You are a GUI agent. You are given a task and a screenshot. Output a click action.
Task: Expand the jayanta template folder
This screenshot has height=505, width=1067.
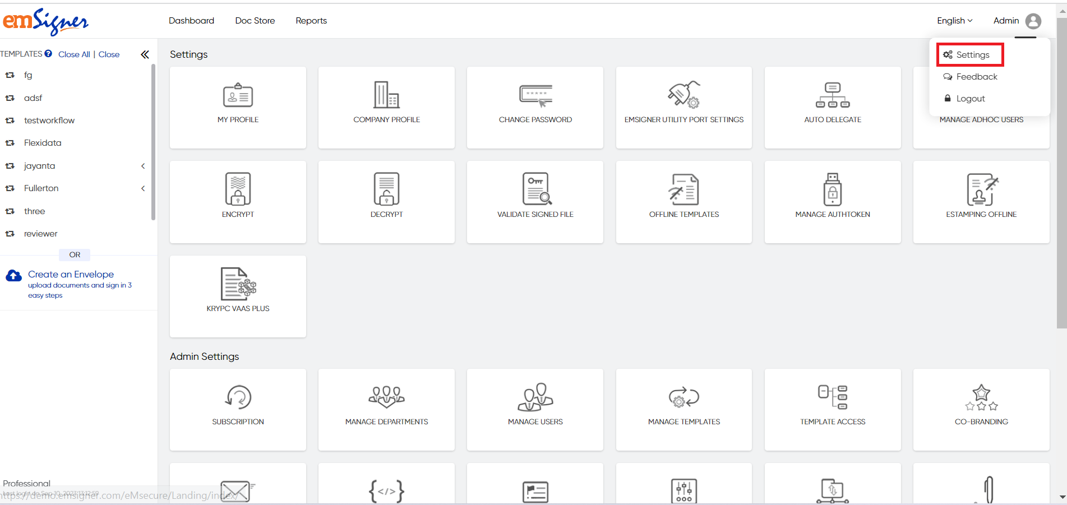[143, 166]
